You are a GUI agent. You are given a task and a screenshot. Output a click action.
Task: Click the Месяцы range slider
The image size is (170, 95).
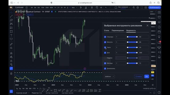tap(132, 63)
